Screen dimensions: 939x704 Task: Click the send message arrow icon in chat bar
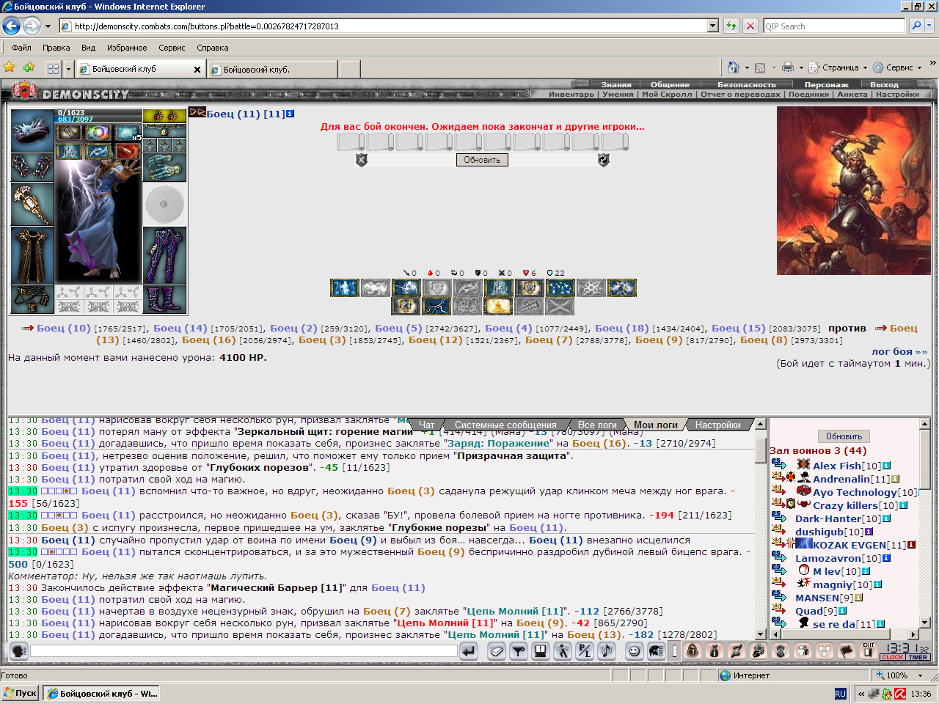click(469, 650)
